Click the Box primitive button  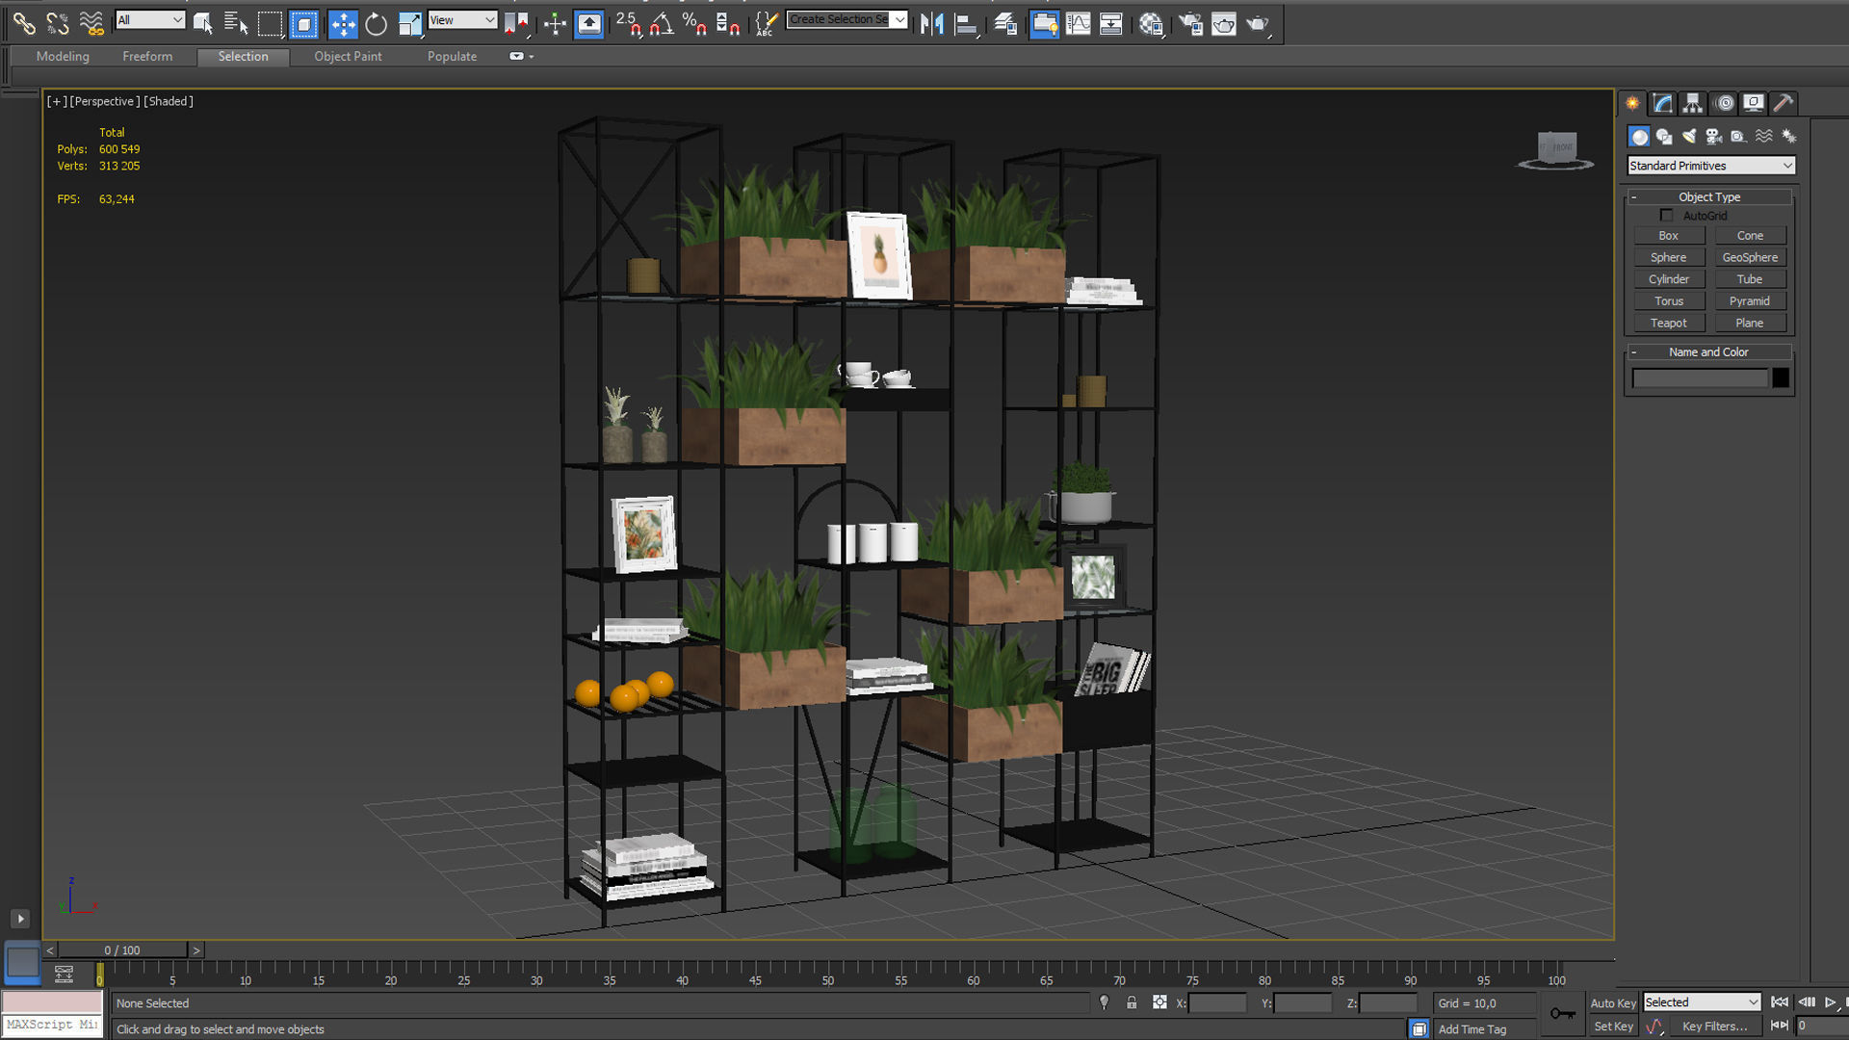pos(1669,236)
